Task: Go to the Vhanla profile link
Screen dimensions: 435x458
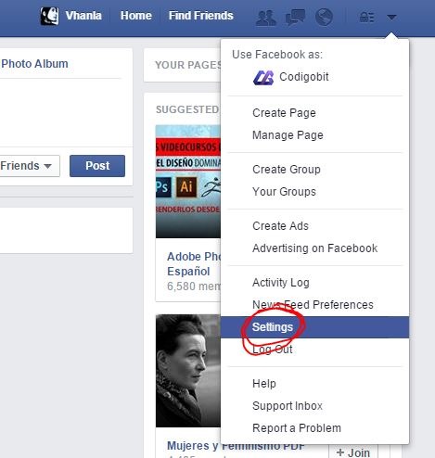Action: click(83, 16)
